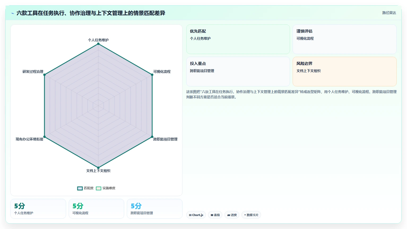The height and width of the screenshot is (229, 407).
Task: Open the 优先匹配 card
Action: point(238,39)
